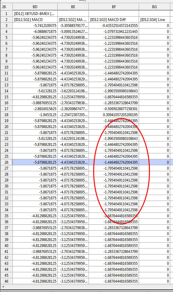Select MACD value -3.98876953125 in row 16
The height and width of the screenshot is (292, 173).
coord(35,103)
